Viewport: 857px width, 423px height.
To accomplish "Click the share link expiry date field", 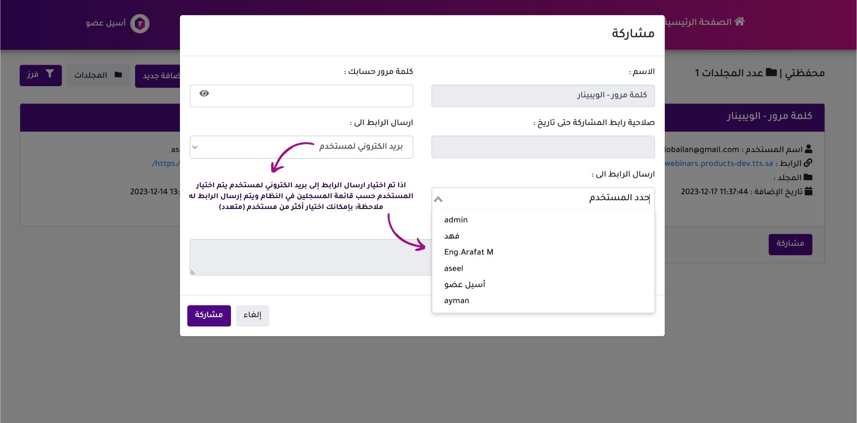I will point(543,147).
